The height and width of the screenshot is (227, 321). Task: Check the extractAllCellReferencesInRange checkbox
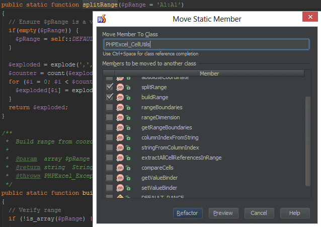[110, 158]
